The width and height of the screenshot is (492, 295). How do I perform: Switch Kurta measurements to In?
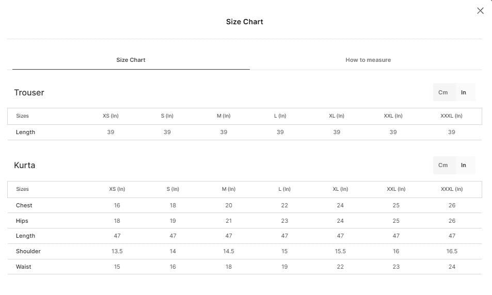point(464,165)
